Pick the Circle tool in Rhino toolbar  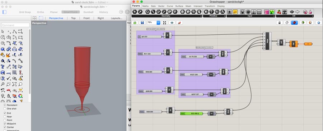click(3, 37)
